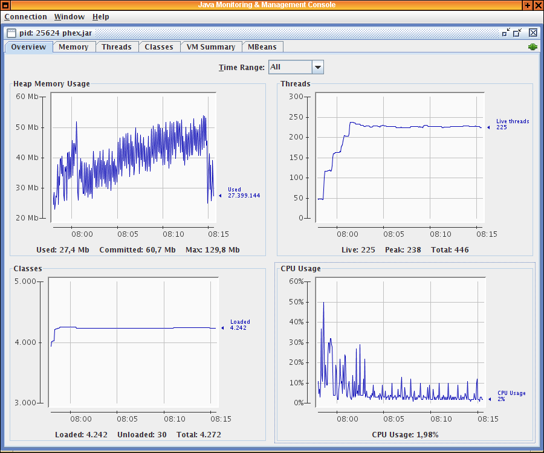Click the 'pid: 25624 phex.jar' frame title
The height and width of the screenshot is (453, 544).
(56, 33)
